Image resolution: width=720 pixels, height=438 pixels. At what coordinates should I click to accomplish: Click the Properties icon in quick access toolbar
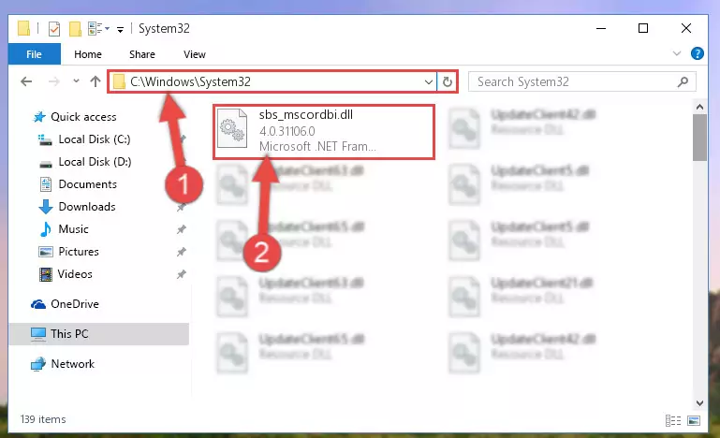tap(53, 29)
